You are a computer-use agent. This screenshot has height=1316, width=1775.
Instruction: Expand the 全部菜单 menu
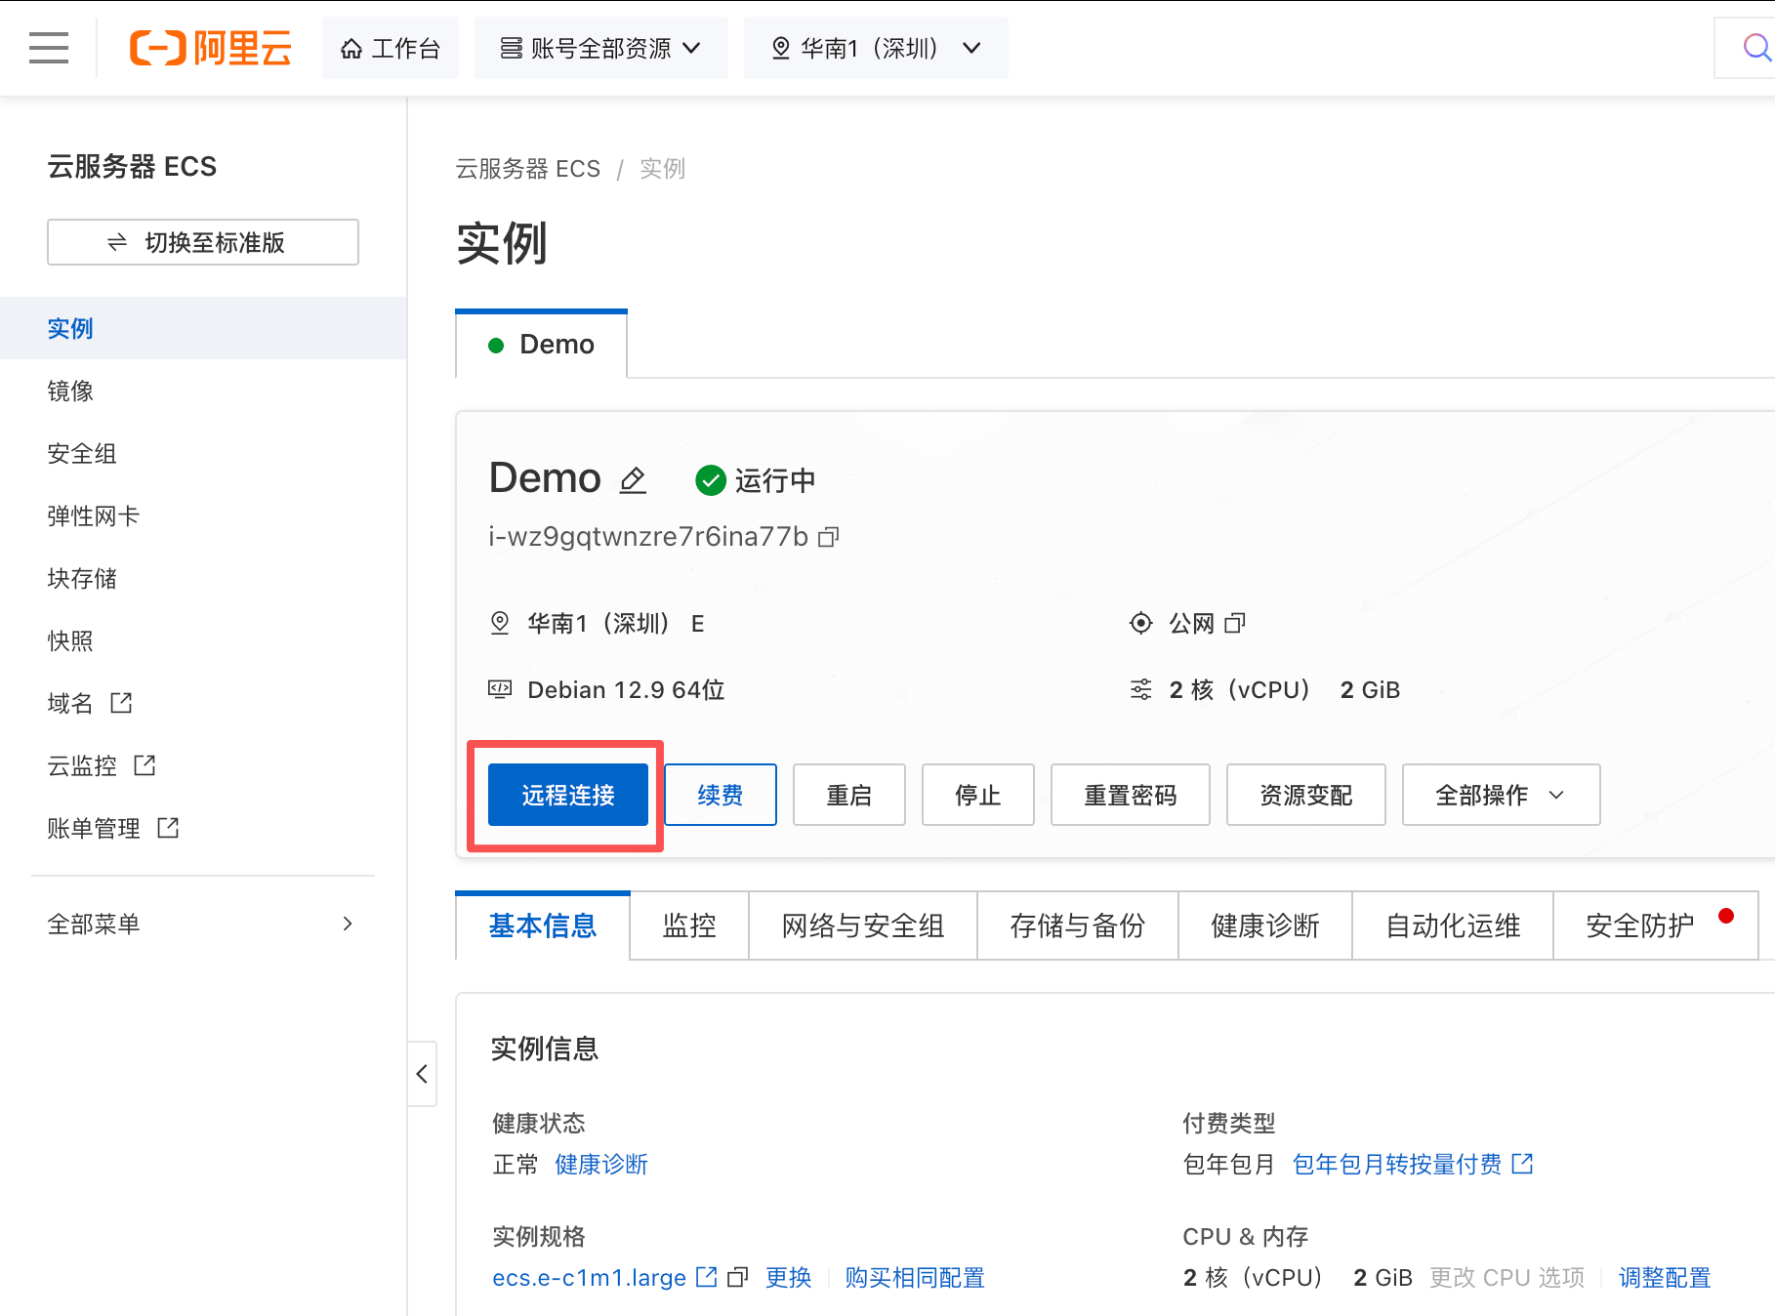pos(203,924)
